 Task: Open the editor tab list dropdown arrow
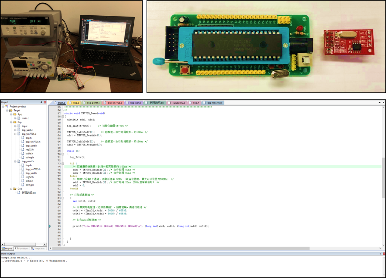(x=380, y=103)
